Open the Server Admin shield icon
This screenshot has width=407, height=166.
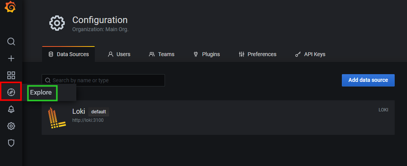[x=11, y=143]
